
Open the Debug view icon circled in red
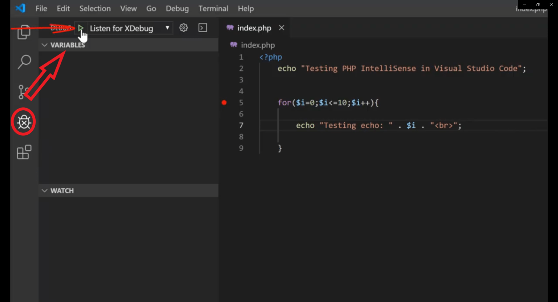(24, 122)
